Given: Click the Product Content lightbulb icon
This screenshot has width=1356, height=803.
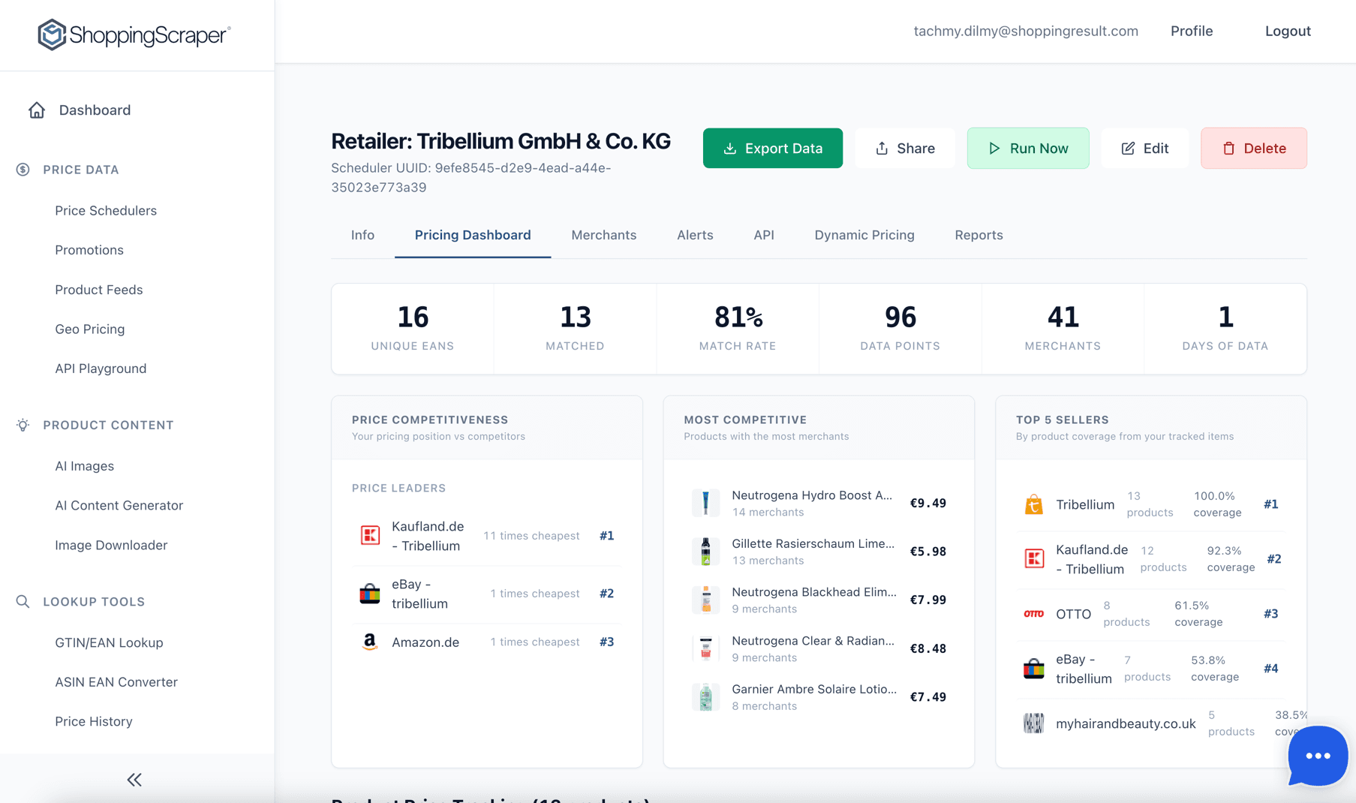Looking at the screenshot, I should (23, 425).
